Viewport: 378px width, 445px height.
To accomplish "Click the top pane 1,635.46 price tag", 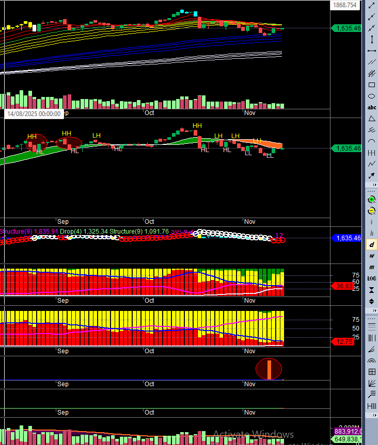I will [346, 28].
